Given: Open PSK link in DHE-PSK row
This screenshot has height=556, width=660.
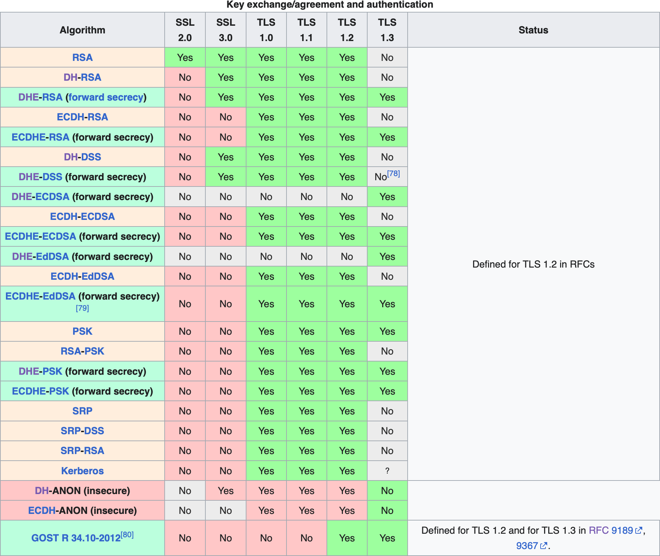Looking at the screenshot, I should [52, 371].
